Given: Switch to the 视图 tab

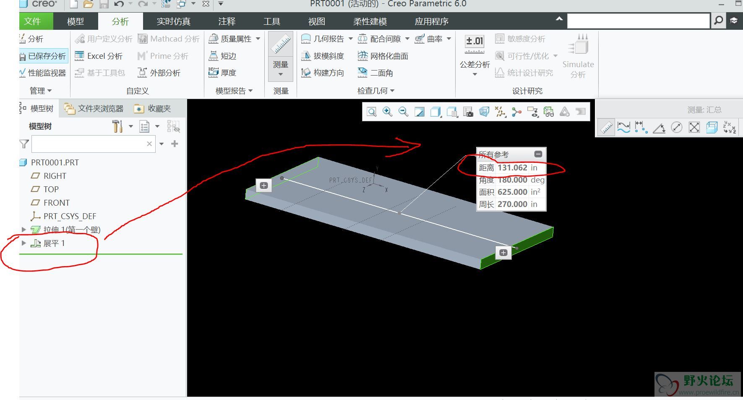Looking at the screenshot, I should click(316, 21).
